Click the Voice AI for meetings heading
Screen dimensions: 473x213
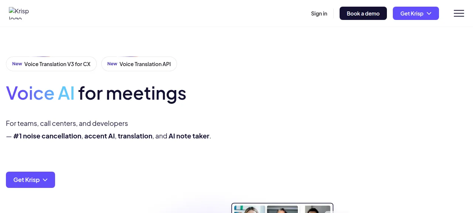pos(96,93)
